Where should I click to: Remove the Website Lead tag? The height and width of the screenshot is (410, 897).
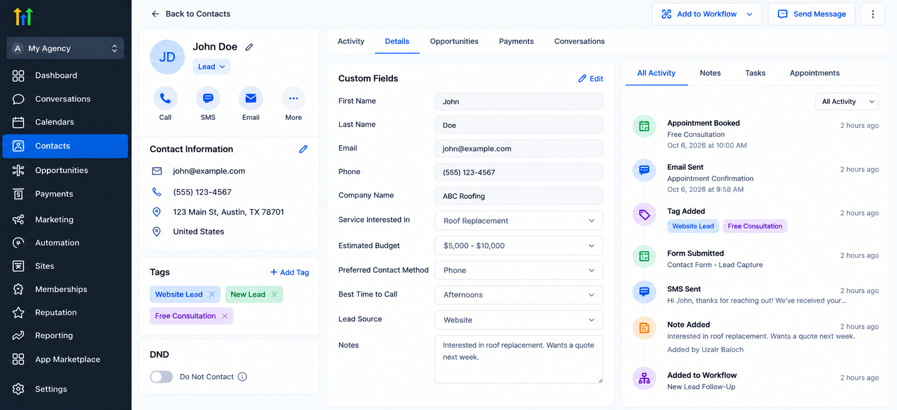click(212, 294)
